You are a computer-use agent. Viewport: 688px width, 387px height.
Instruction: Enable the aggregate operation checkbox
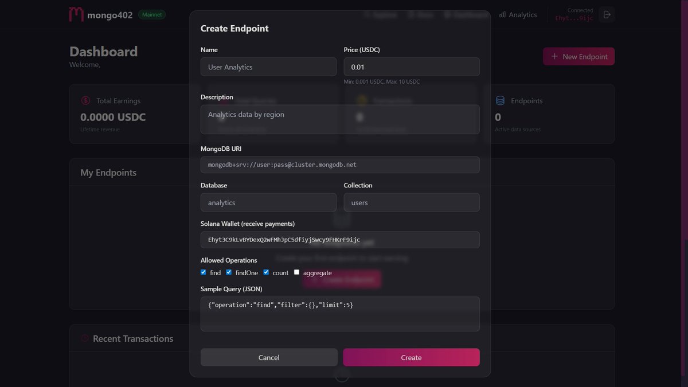(296, 272)
